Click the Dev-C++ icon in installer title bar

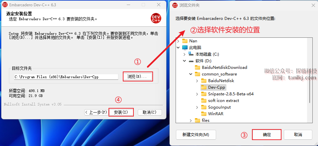(x=5, y=5)
